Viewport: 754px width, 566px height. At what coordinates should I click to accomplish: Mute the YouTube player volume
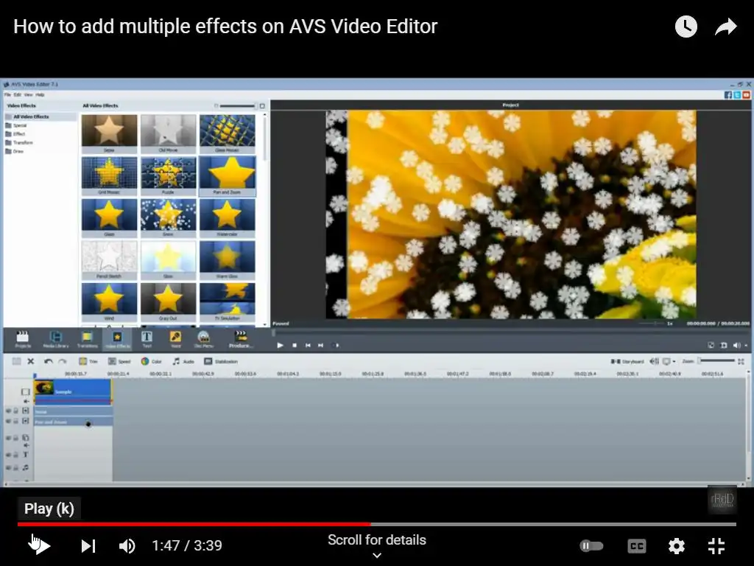coord(127,546)
